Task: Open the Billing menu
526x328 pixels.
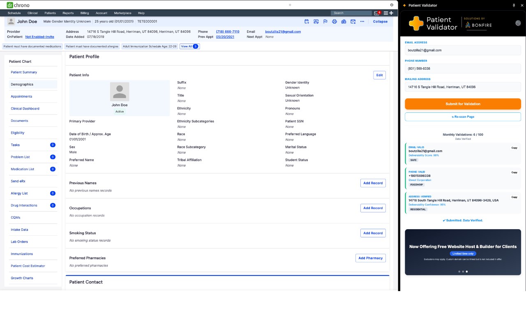Action: click(x=85, y=13)
